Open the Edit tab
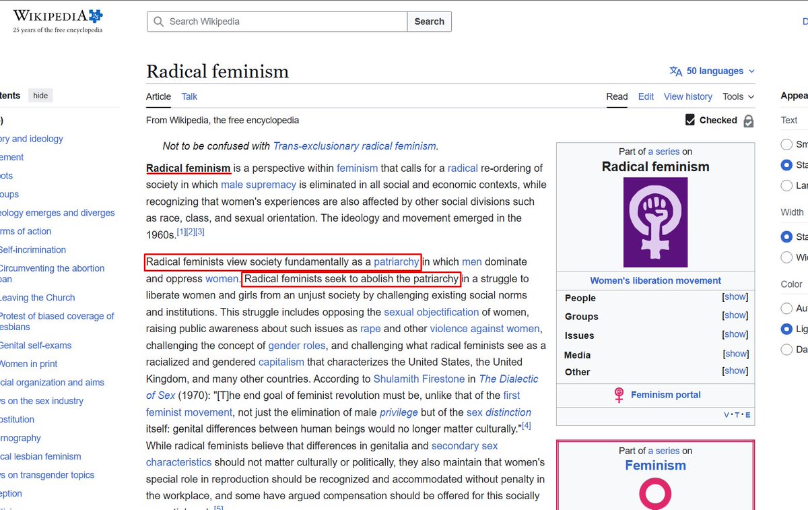 646,96
